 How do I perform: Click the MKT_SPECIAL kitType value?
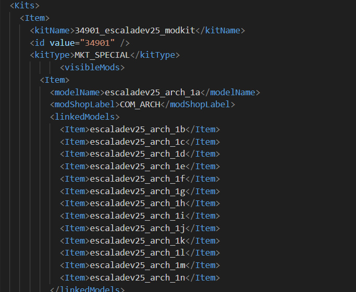tap(103, 55)
